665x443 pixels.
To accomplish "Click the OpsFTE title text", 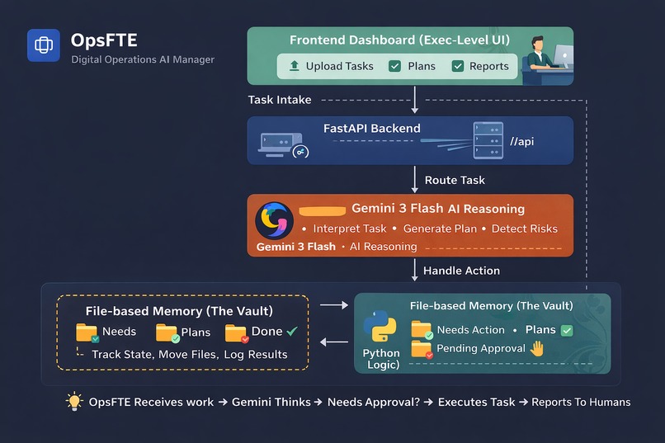I will (104, 40).
